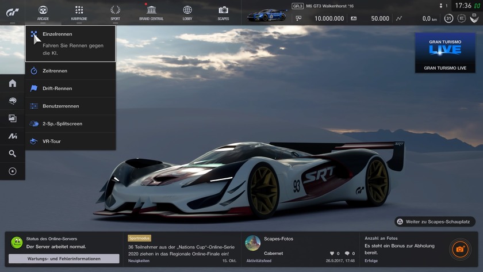Go to Home in the left sidebar
The width and height of the screenshot is (483, 272).
[13, 83]
